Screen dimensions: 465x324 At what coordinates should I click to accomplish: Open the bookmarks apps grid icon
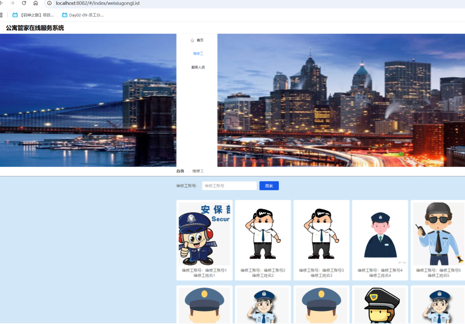pos(1,15)
